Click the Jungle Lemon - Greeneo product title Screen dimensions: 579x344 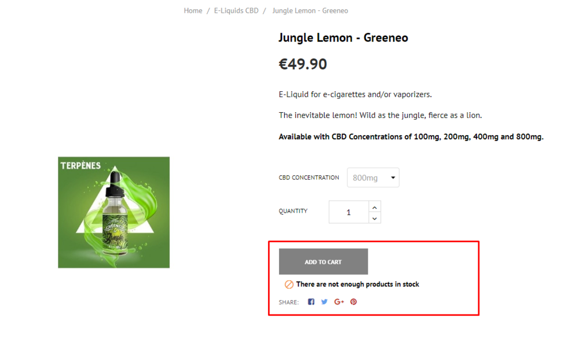tap(343, 38)
